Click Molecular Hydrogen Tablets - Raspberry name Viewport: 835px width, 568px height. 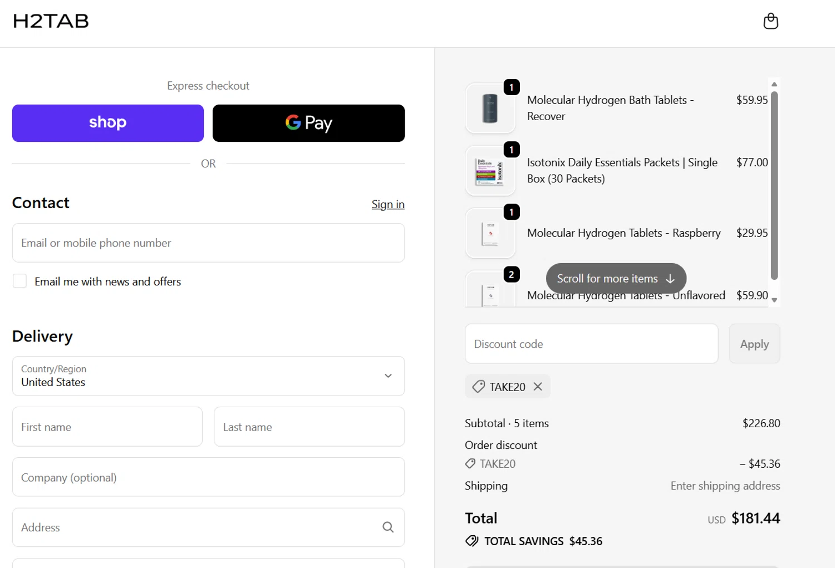click(623, 233)
